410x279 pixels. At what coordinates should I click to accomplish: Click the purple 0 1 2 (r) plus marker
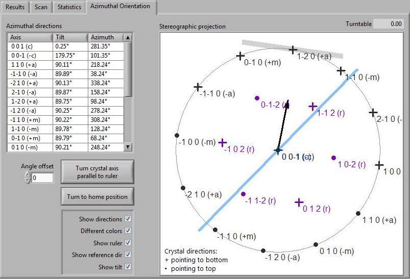pos(299,202)
